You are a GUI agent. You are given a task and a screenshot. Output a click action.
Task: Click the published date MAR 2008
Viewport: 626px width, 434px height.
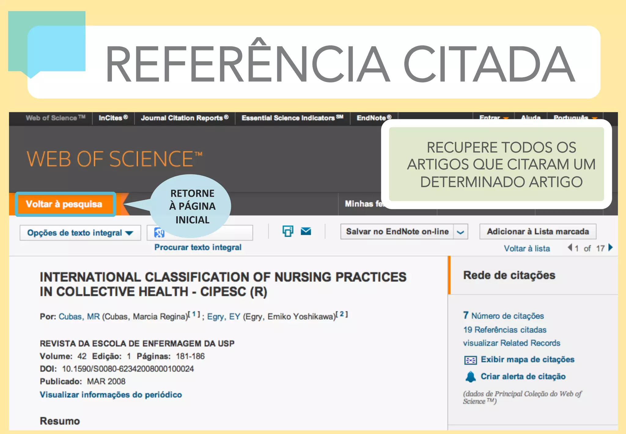coord(106,381)
